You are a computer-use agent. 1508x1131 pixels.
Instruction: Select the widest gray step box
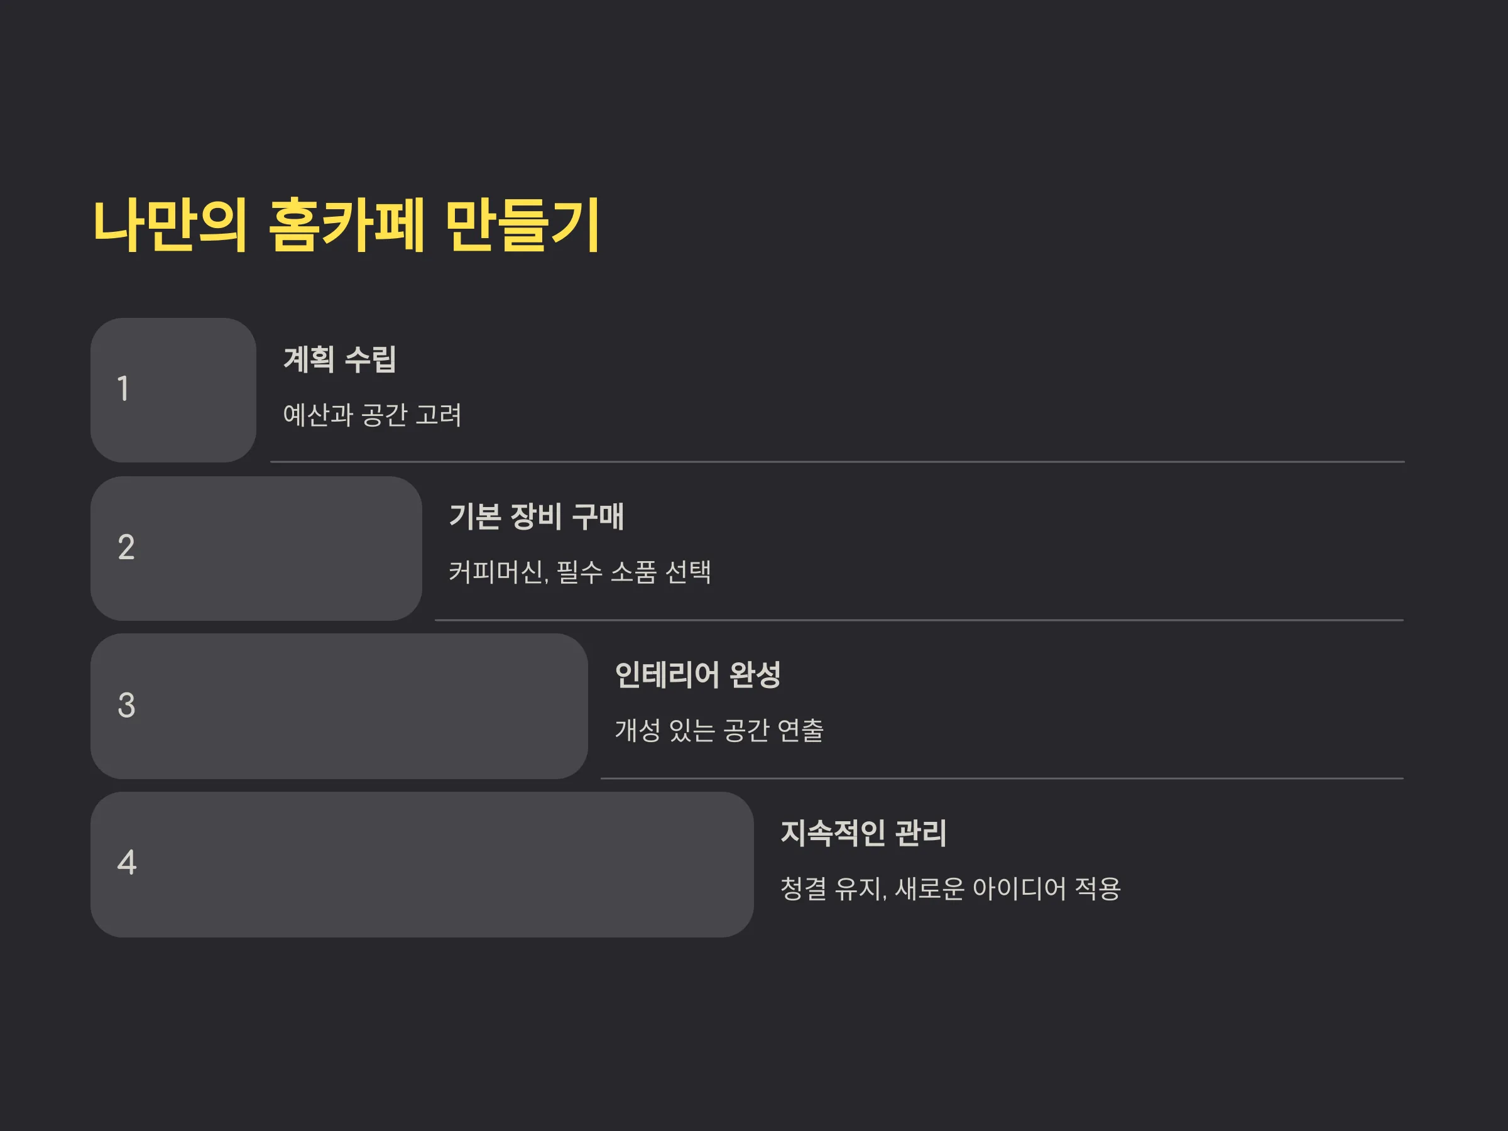coord(422,865)
